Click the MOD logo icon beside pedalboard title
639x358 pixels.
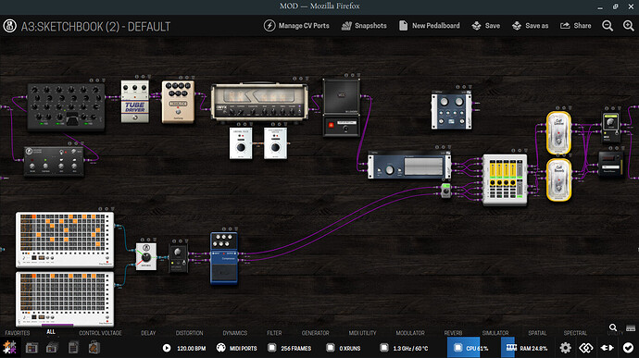point(10,26)
